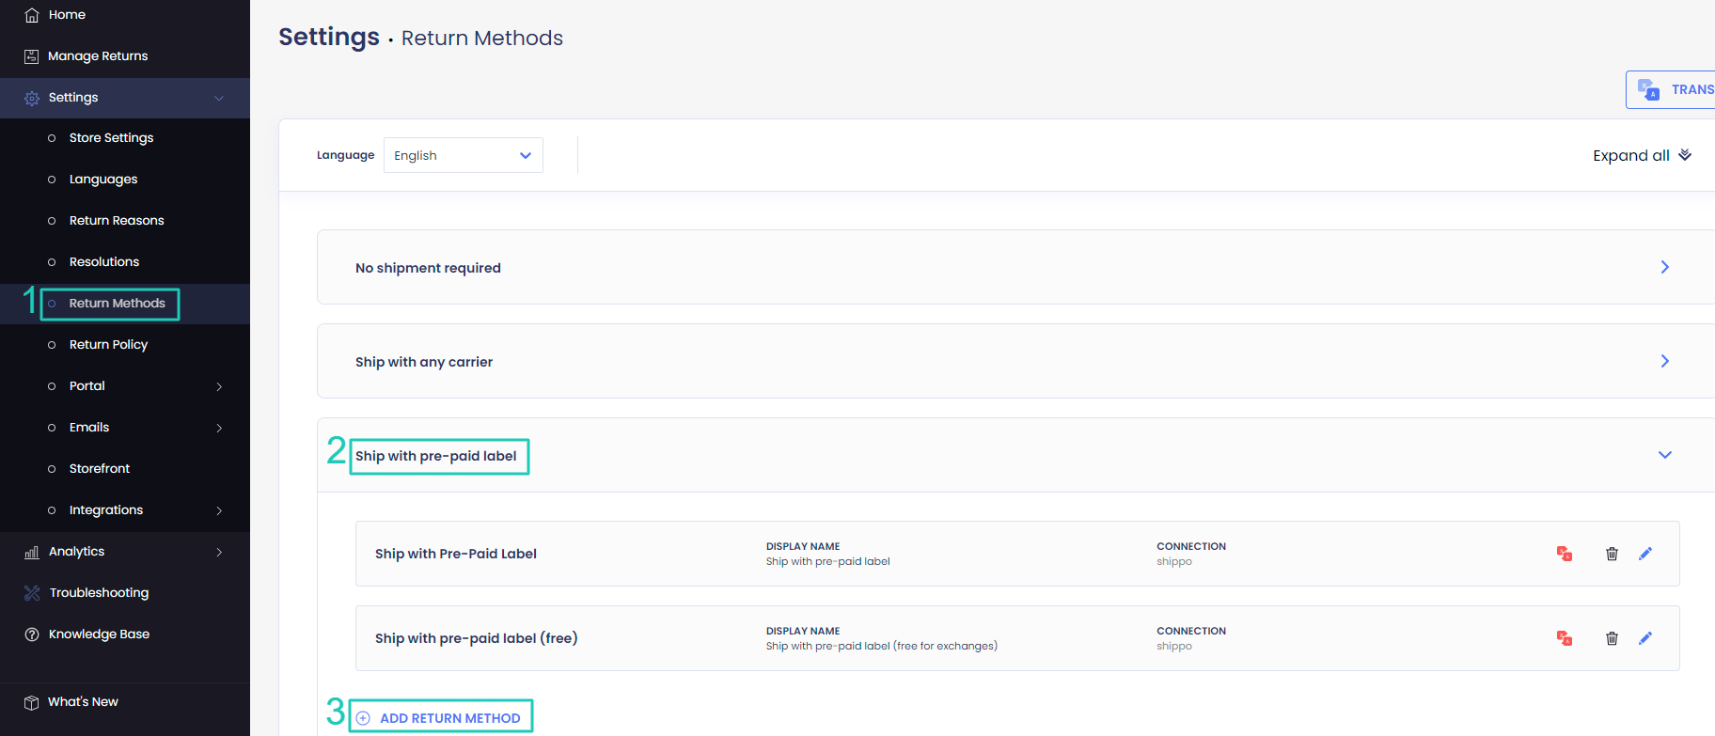Delete the Ship with pre-paid label (free) method
Image resolution: width=1715 pixels, height=736 pixels.
coord(1612,638)
